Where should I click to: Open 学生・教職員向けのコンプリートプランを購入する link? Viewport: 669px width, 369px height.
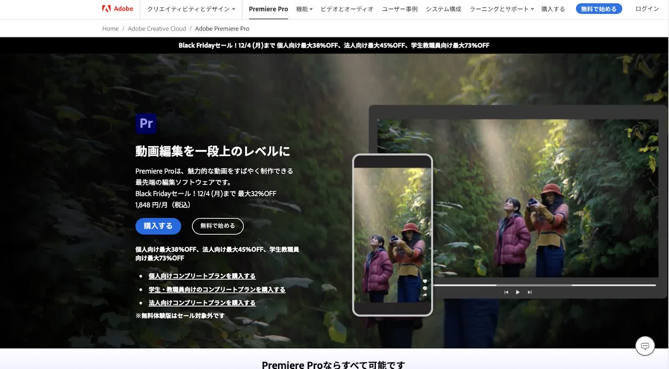tap(217, 290)
